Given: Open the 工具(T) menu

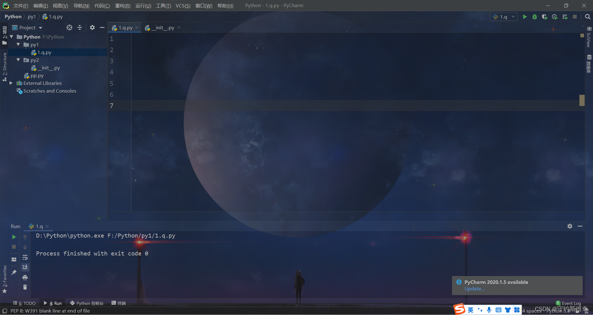Looking at the screenshot, I should (x=163, y=6).
